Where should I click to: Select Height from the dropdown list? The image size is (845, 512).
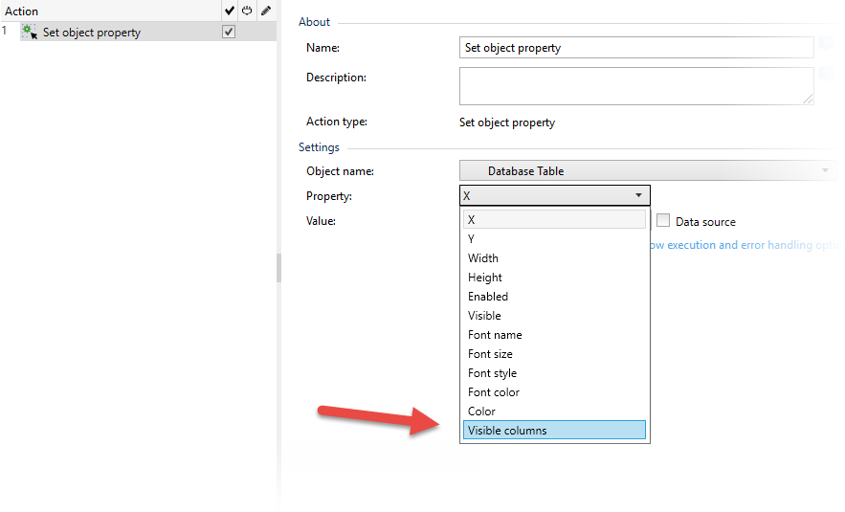(485, 278)
